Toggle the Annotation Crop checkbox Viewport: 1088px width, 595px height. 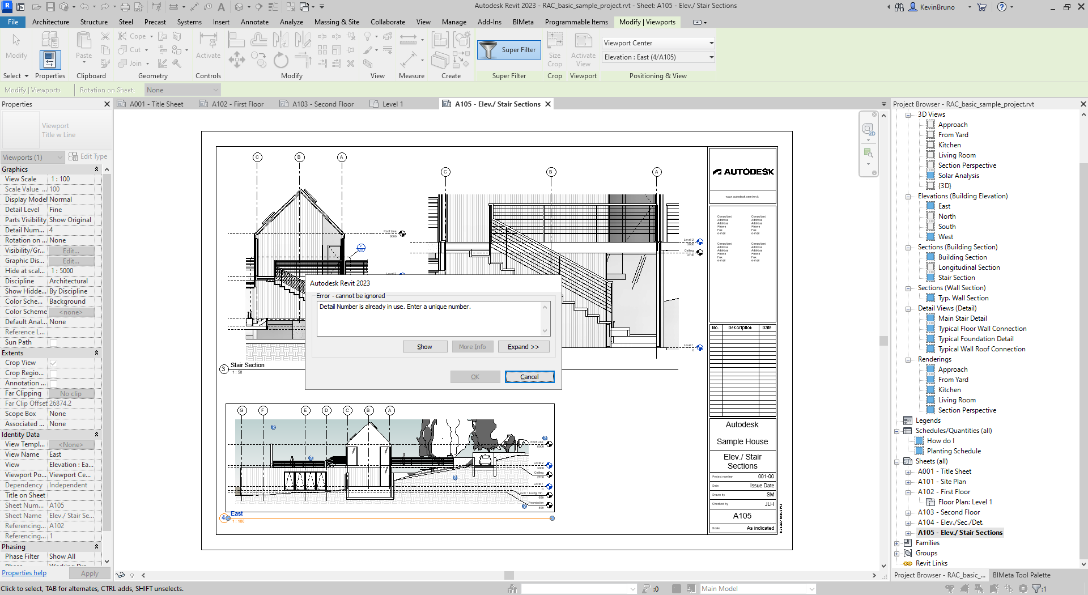(53, 383)
